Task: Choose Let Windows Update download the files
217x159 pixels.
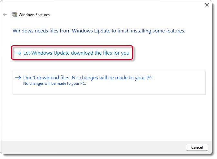Action: (x=76, y=53)
